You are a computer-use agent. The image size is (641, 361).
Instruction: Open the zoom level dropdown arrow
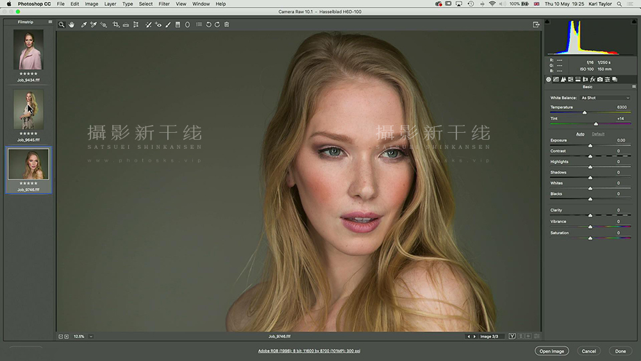[x=91, y=337]
